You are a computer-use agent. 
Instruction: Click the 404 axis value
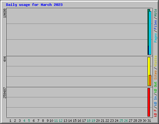point(5,59)
